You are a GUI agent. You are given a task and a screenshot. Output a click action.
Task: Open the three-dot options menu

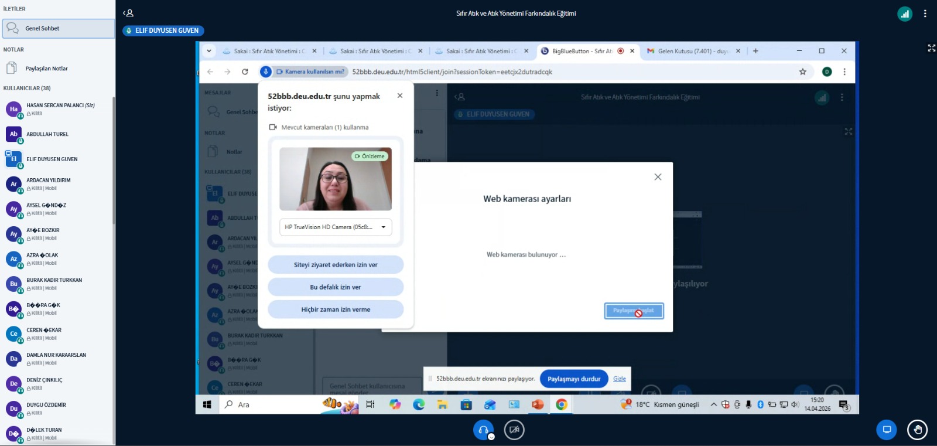click(x=925, y=13)
